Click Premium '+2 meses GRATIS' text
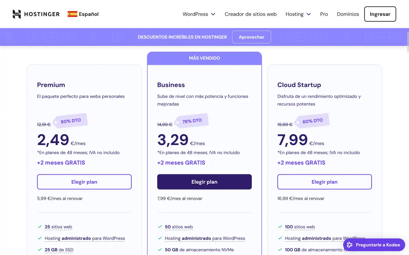 point(61,163)
